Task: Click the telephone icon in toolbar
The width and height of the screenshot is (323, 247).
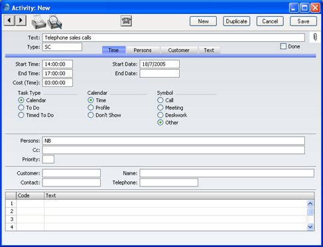Action: (126, 21)
